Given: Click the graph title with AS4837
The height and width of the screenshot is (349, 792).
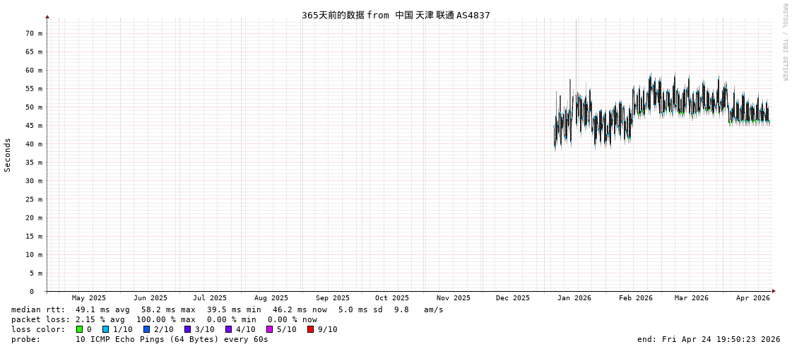Looking at the screenshot, I should click(396, 15).
